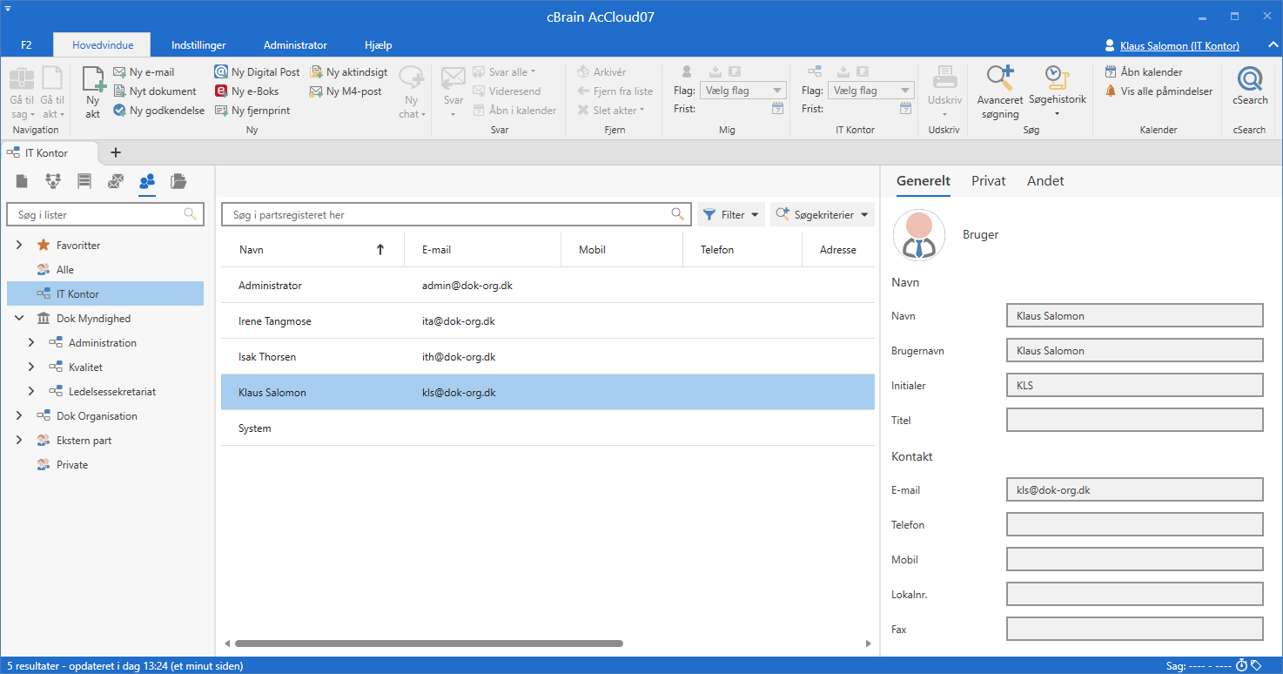Click the Søg i partsregisteret her box
Viewport: 1283px width, 674px height.
coord(456,214)
